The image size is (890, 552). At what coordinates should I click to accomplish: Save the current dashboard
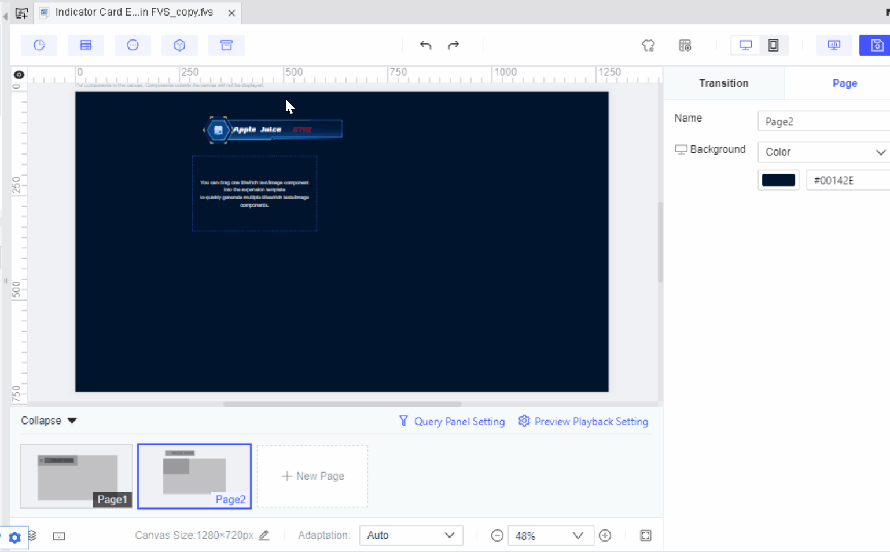point(876,45)
